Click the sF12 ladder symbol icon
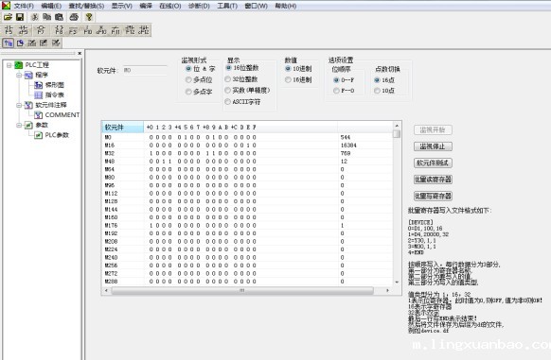The height and width of the screenshot is (360, 551). point(144,30)
